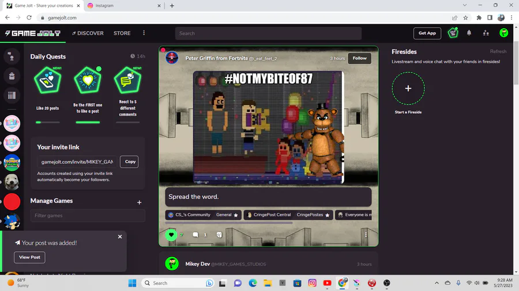Open the green user avatar menu
The height and width of the screenshot is (291, 519).
coord(504,33)
